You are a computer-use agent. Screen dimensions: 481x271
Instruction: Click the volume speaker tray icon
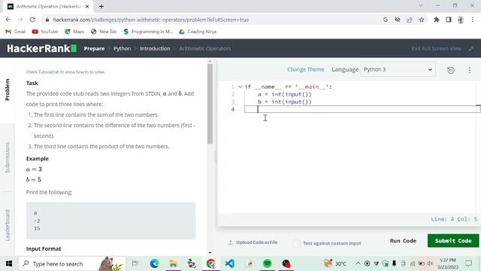430,263
